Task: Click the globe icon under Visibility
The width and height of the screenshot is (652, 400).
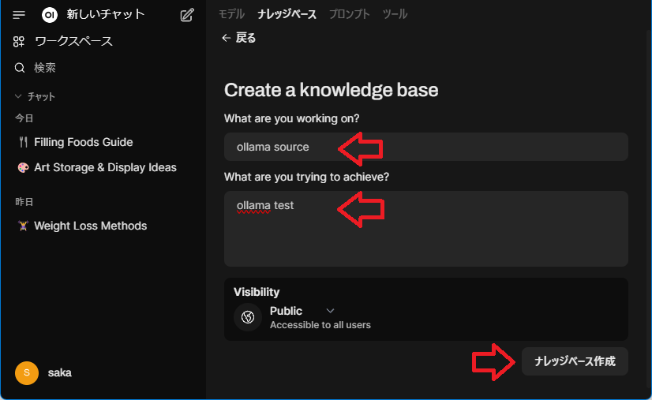Action: 248,317
